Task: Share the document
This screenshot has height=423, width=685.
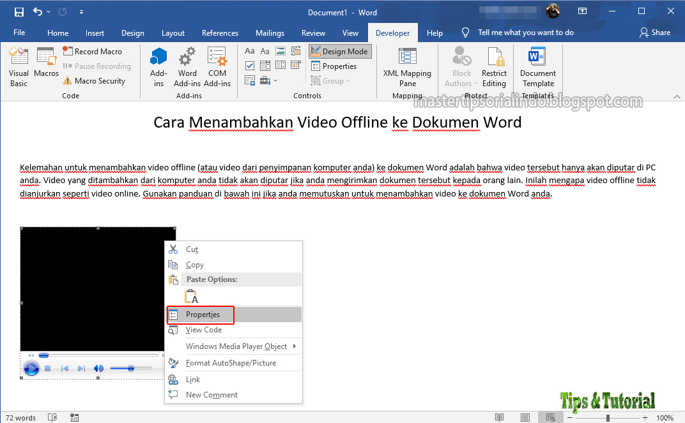Action: (655, 33)
